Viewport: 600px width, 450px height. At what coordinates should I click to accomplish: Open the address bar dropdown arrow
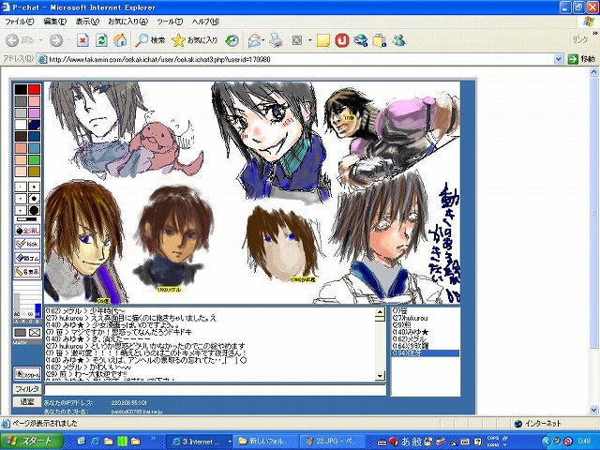[559, 59]
